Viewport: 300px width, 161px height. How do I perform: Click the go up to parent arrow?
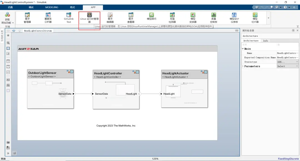pyautogui.click(x=19, y=31)
